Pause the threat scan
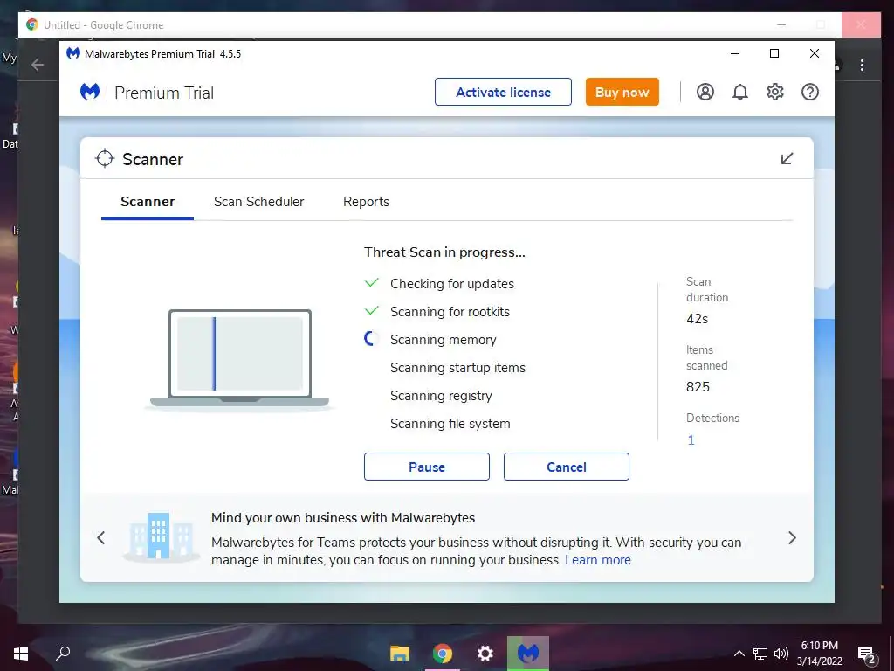The image size is (894, 671). pos(426,467)
